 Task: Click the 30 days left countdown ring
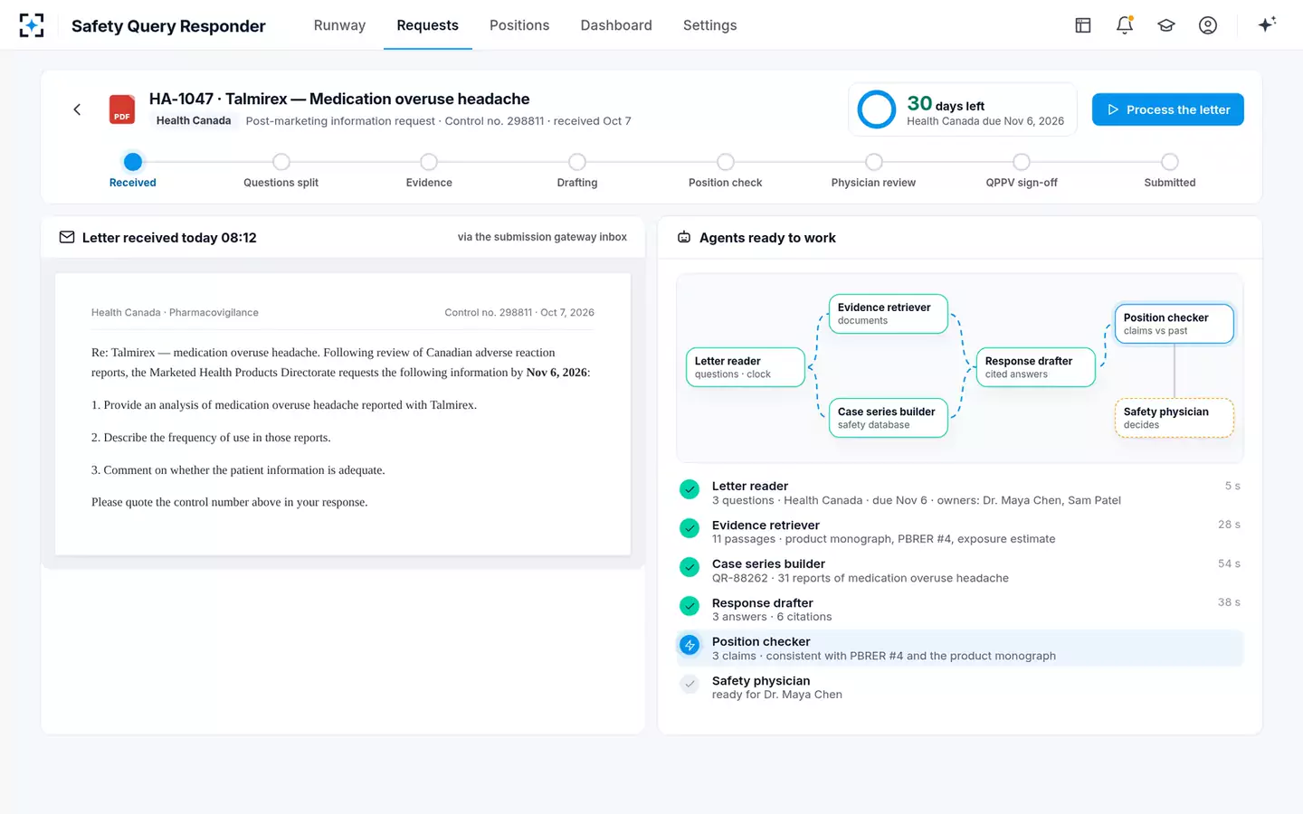[x=877, y=109]
